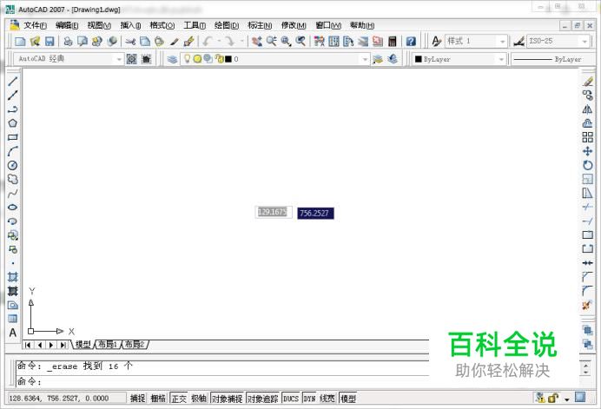Select the Circle tool
This screenshot has height=409, width=601.
tap(13, 165)
